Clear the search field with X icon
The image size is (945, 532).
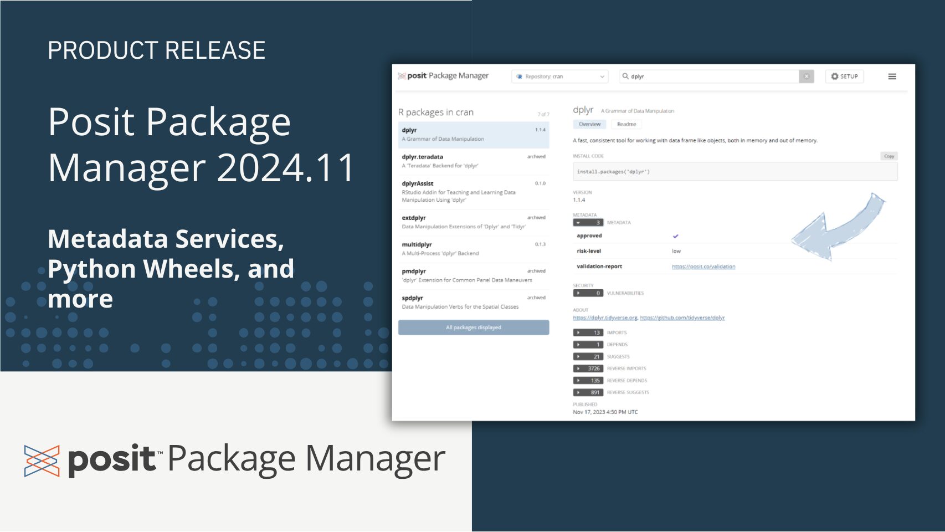coord(807,76)
